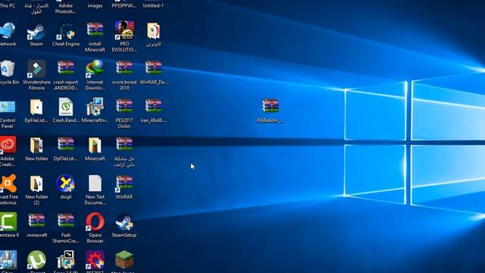Open the Recycle Bin
The width and height of the screenshot is (485, 273).
click(8, 69)
